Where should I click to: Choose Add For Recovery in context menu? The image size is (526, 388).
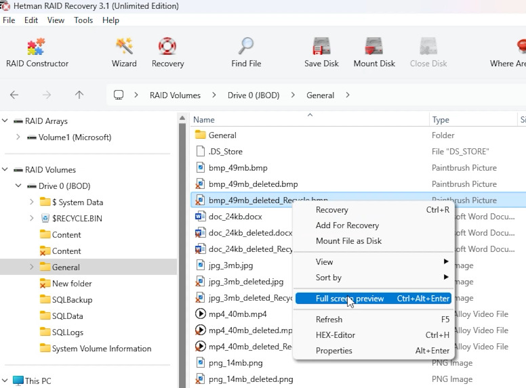tap(373, 225)
